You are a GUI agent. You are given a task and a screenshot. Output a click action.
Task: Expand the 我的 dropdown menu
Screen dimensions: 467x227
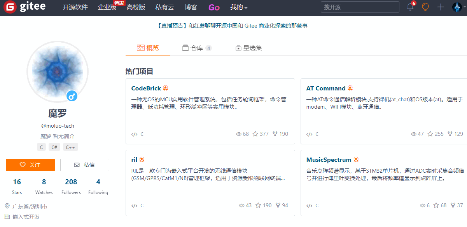239,7
